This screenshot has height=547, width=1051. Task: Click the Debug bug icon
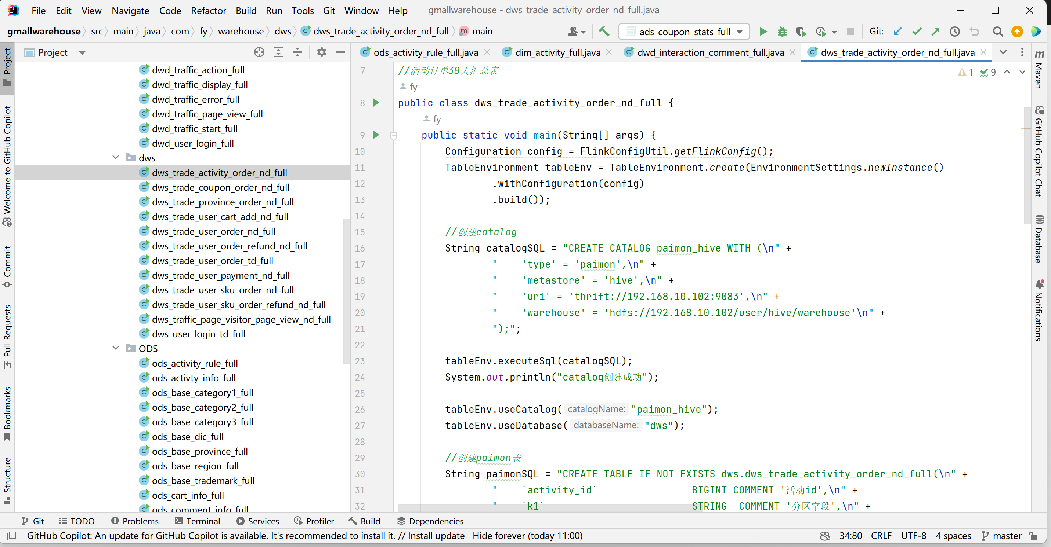[782, 32]
